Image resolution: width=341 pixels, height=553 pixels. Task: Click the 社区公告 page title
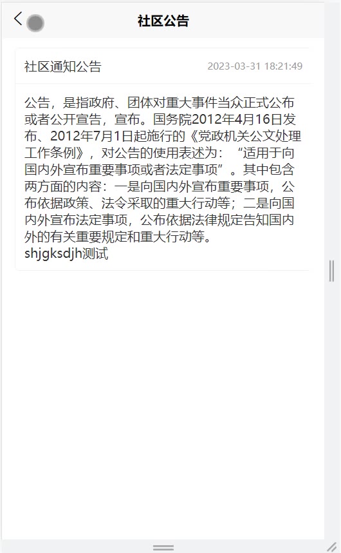click(163, 21)
